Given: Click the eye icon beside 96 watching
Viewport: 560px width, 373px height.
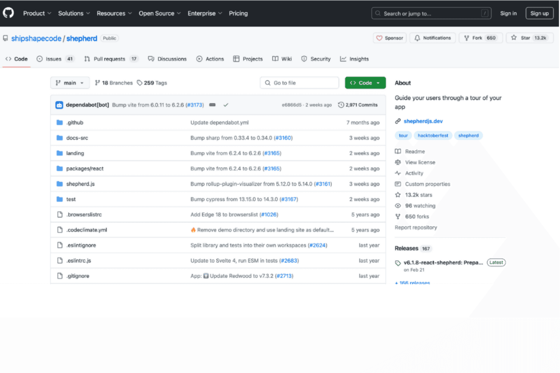Looking at the screenshot, I should tap(398, 206).
